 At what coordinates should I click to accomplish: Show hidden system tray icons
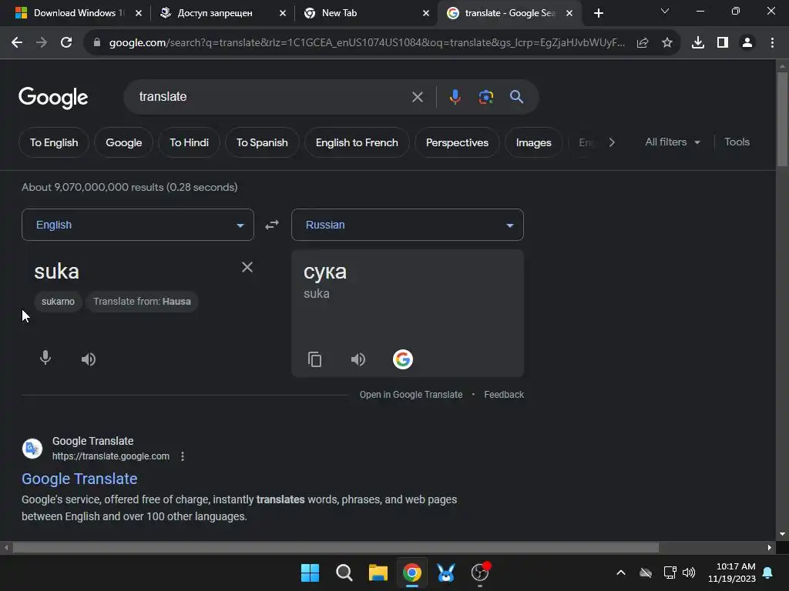(x=621, y=573)
